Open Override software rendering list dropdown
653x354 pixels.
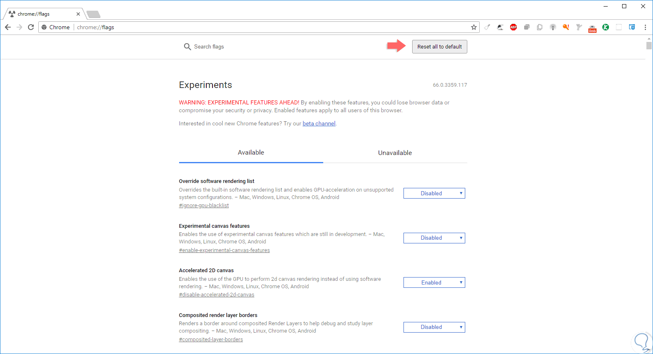[434, 193]
